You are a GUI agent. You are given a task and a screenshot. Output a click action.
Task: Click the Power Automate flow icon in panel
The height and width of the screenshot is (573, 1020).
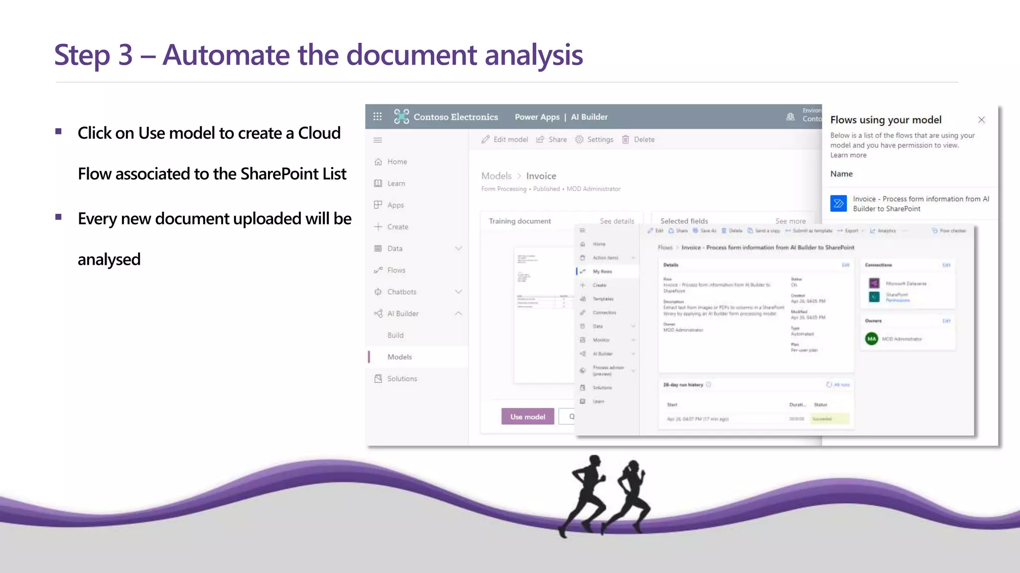click(x=839, y=203)
